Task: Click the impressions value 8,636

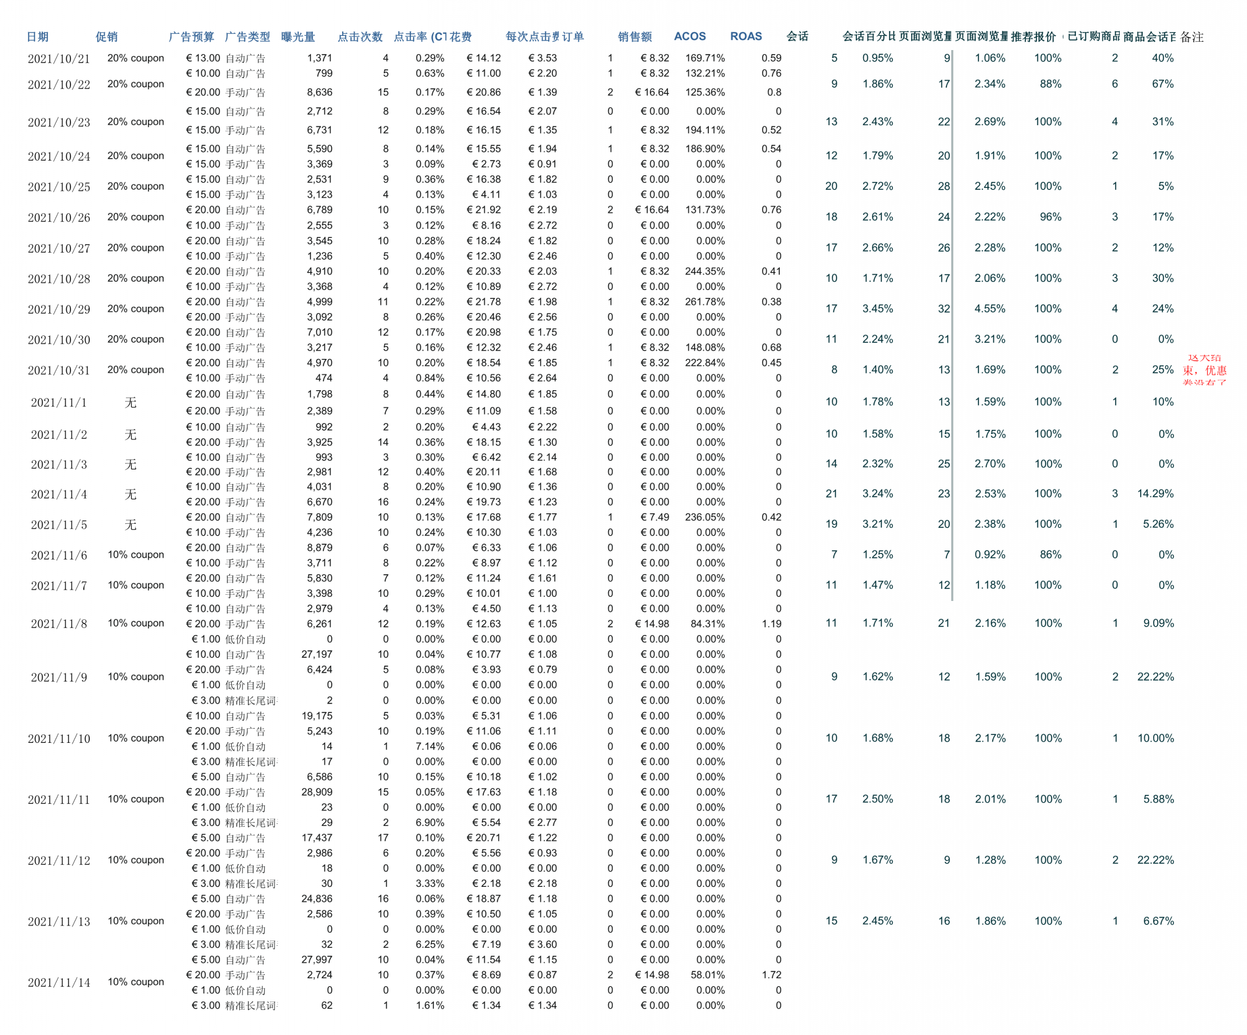Action: (x=320, y=92)
